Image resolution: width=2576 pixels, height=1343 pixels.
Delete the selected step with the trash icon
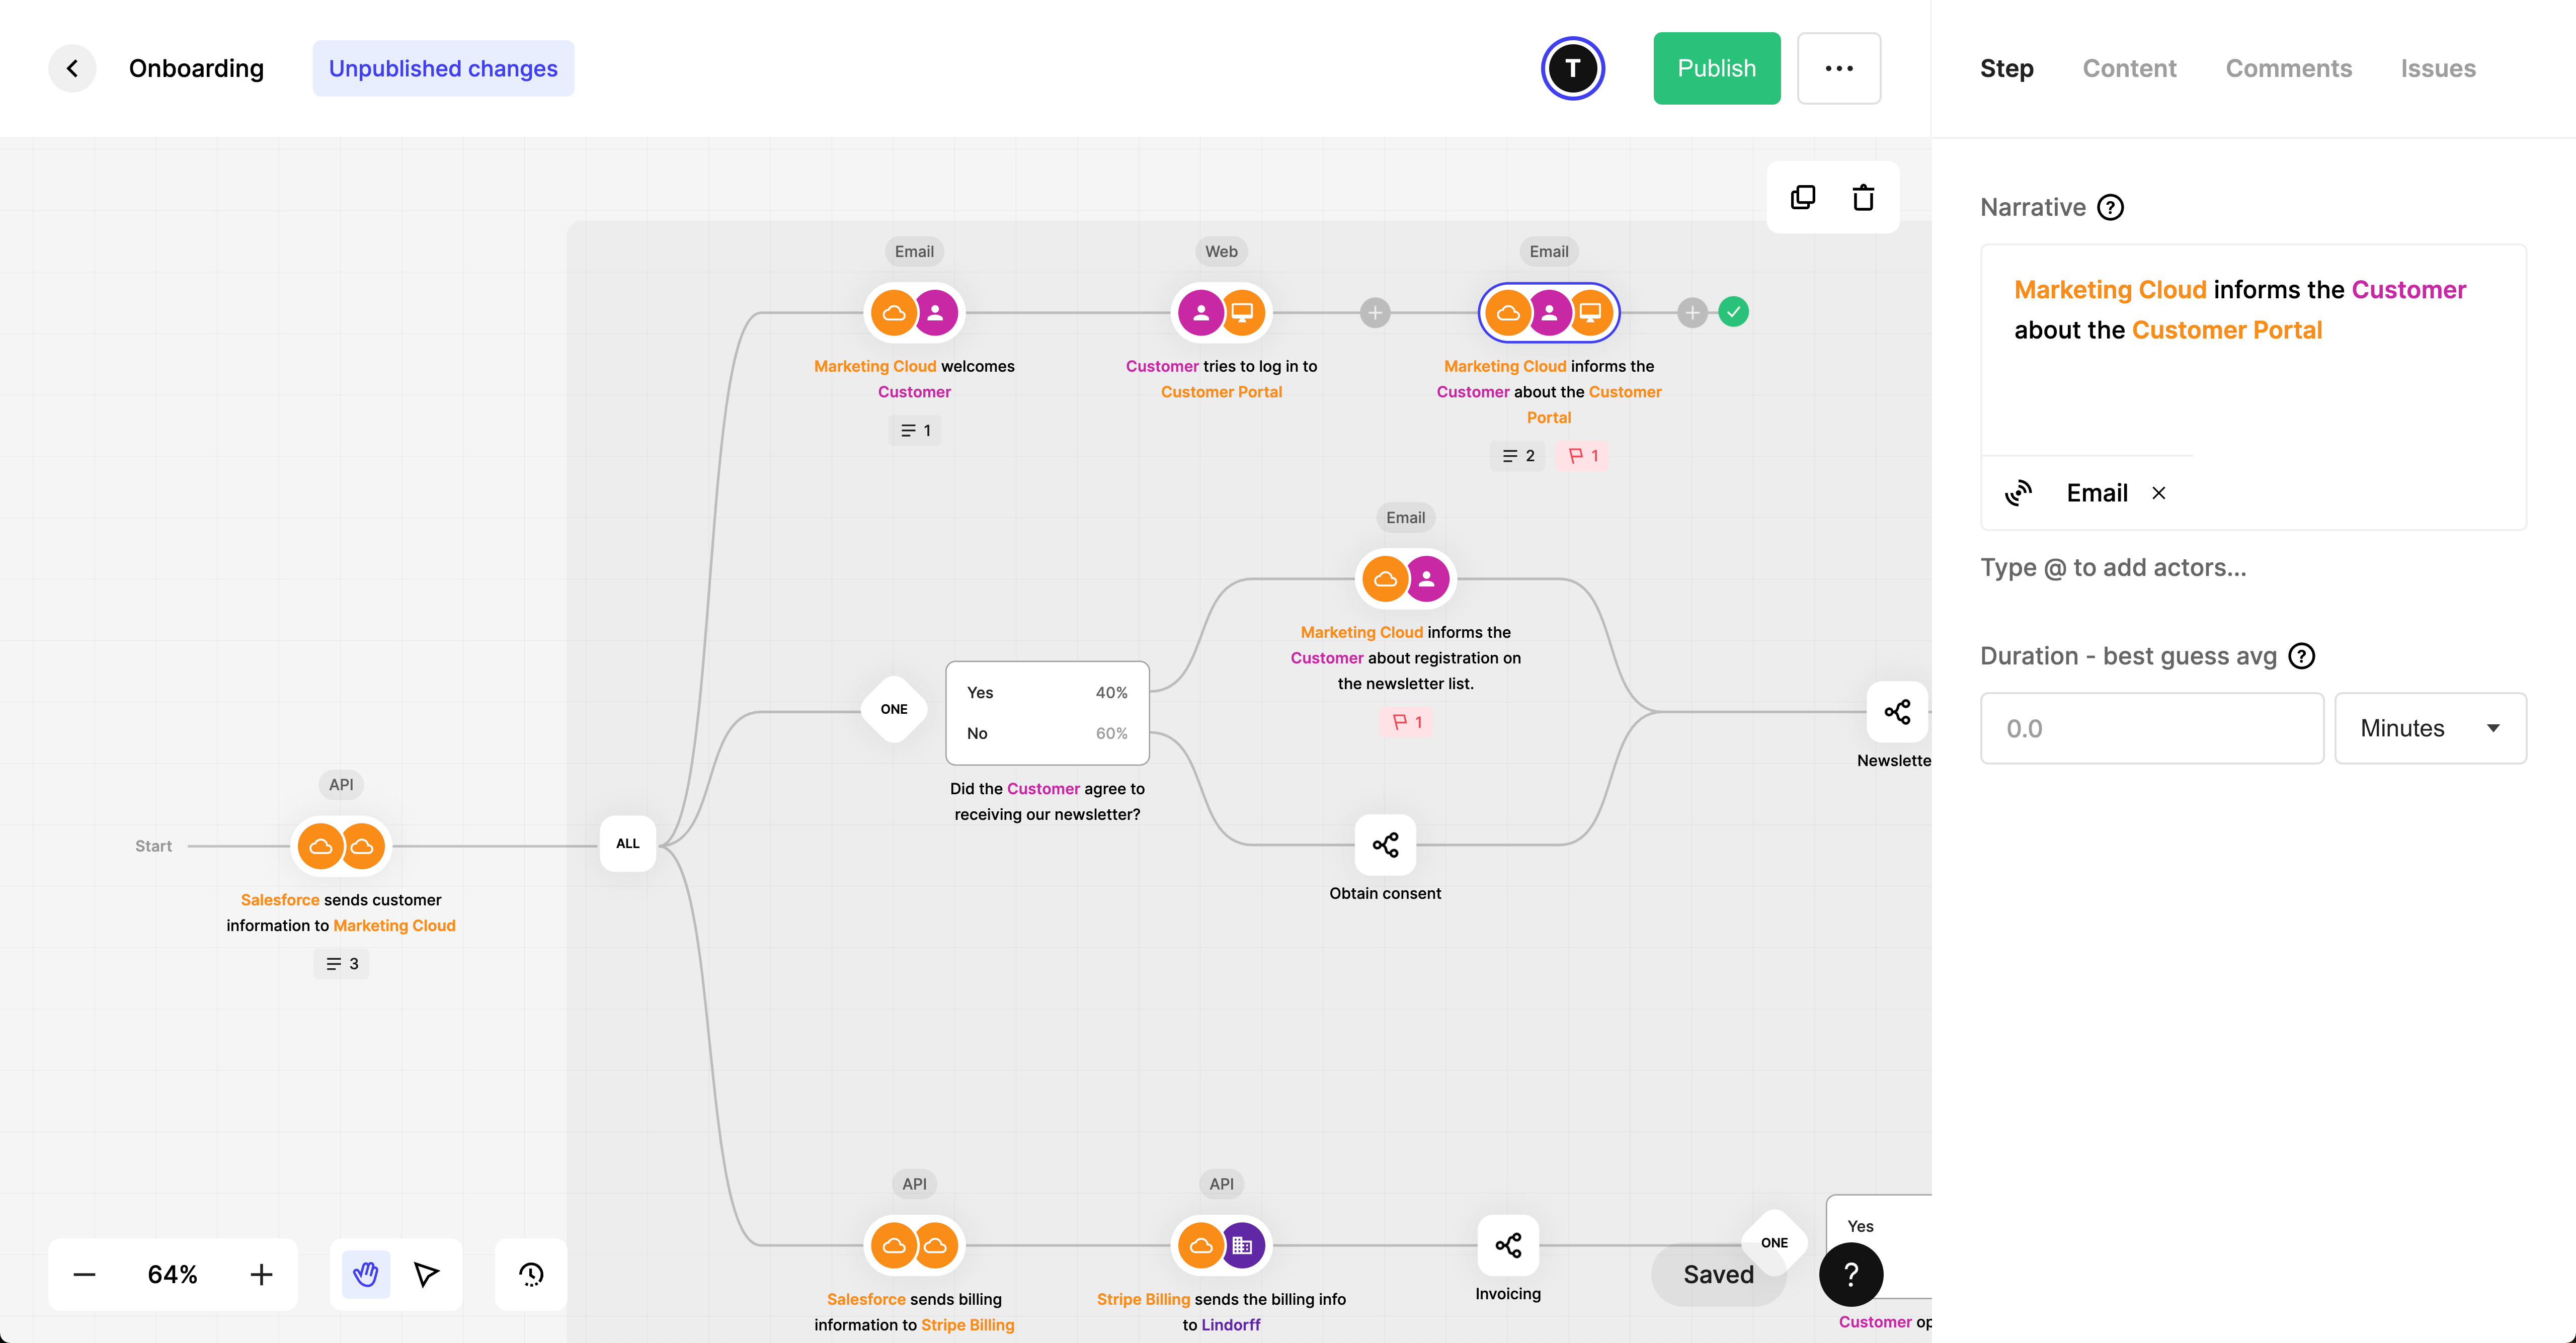1862,197
